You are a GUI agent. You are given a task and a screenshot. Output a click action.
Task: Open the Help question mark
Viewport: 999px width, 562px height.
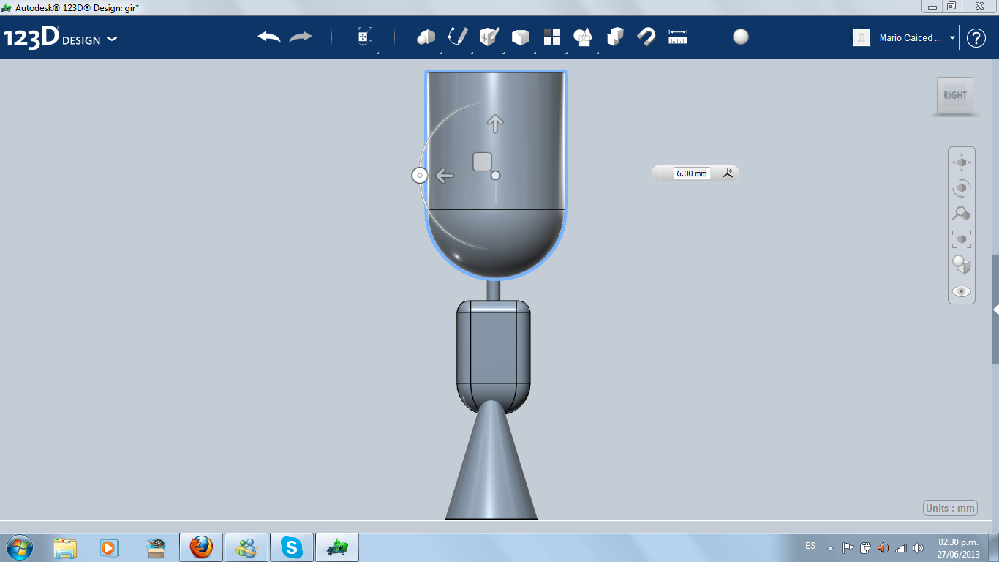coord(976,38)
